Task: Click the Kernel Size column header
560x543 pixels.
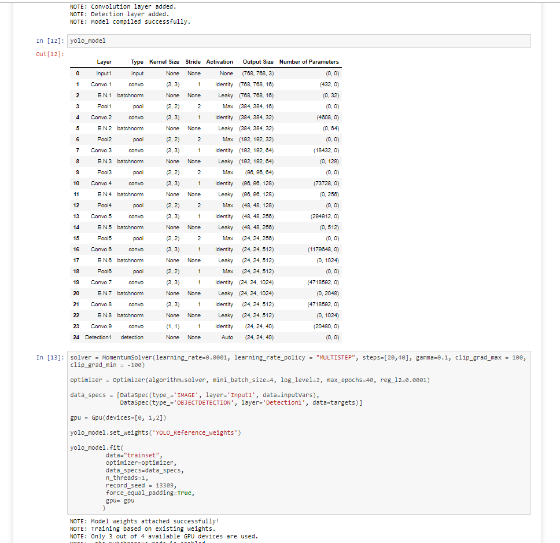Action: (164, 62)
